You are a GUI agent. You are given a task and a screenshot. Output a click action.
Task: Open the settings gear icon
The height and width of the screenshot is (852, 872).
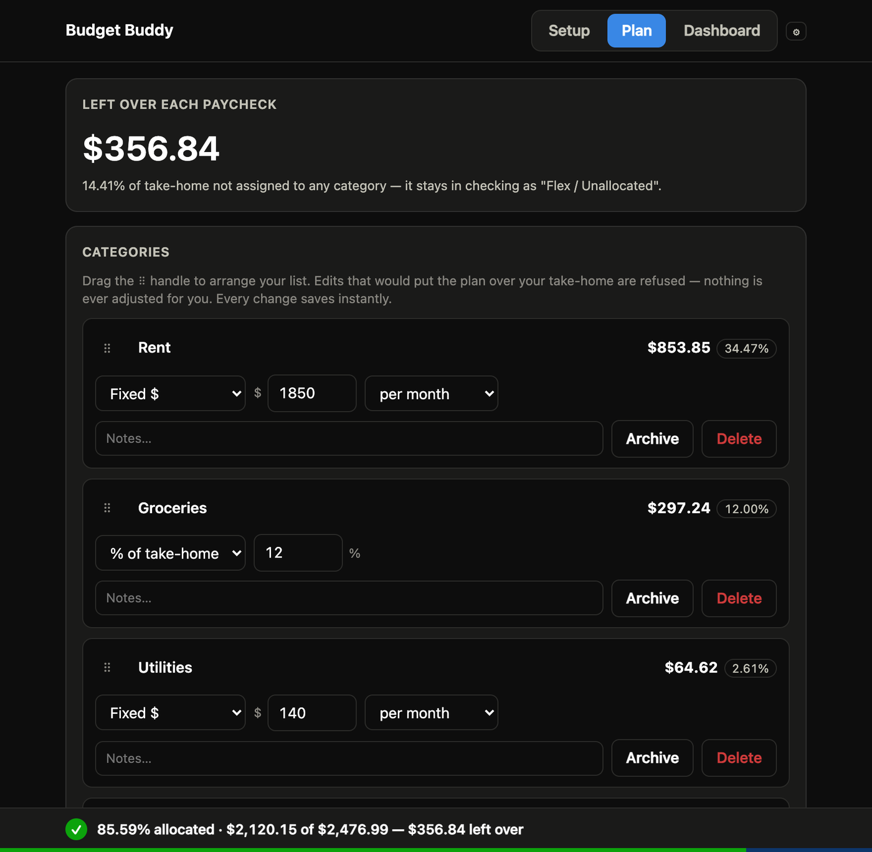[x=796, y=31]
